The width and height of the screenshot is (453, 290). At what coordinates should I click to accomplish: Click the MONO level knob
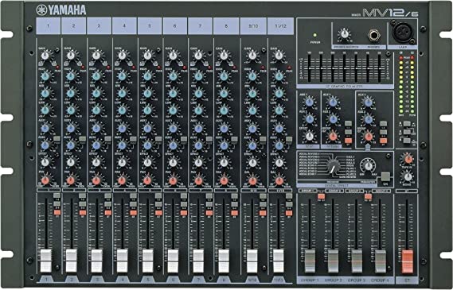click(408, 176)
